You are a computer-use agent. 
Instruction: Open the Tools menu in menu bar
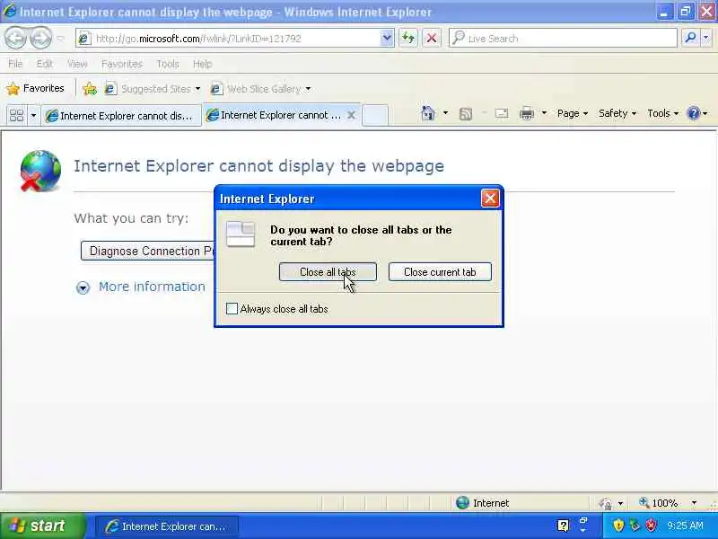coord(168,64)
